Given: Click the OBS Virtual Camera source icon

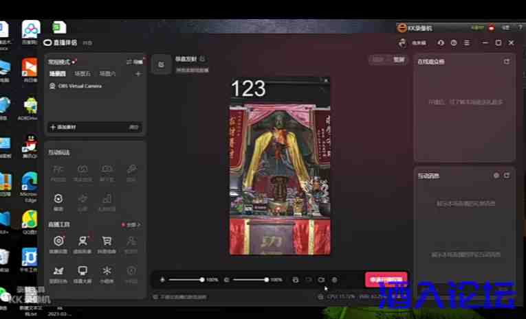Looking at the screenshot, I should coord(52,86).
